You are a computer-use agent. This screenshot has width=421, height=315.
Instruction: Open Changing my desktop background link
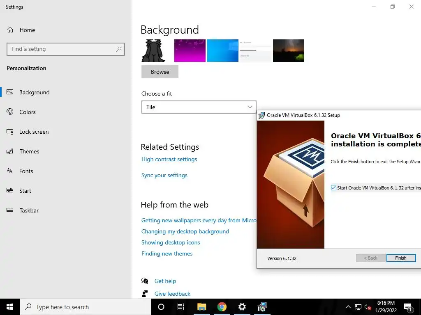185,231
